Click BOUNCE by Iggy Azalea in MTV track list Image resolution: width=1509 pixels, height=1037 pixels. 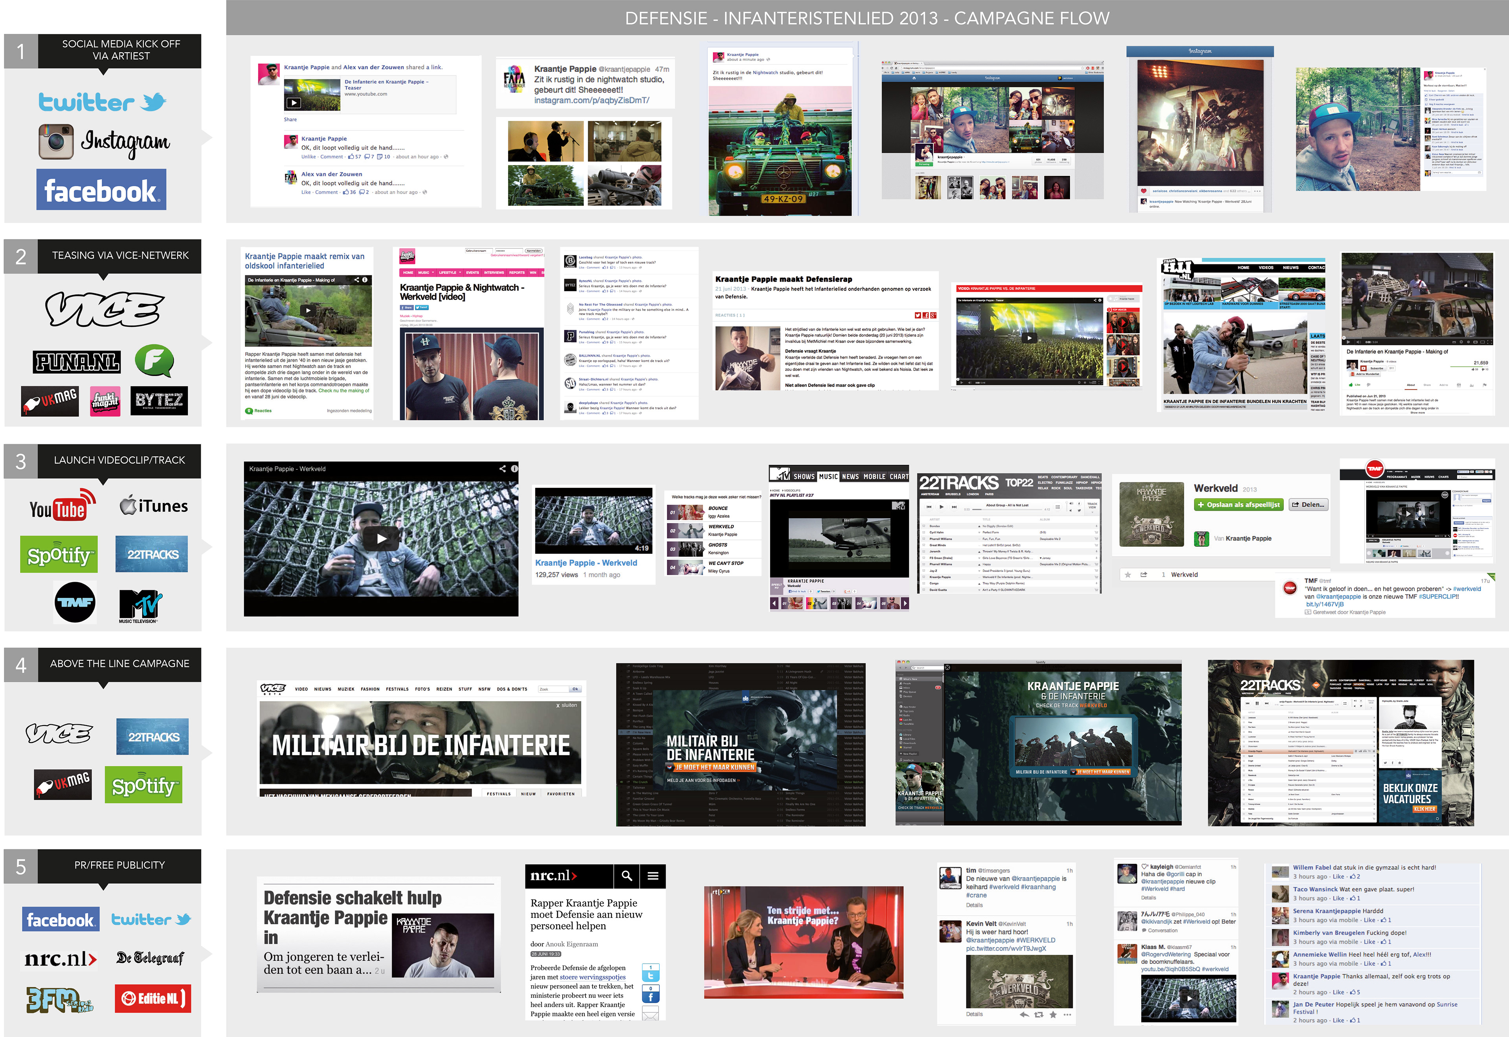pyautogui.click(x=714, y=512)
